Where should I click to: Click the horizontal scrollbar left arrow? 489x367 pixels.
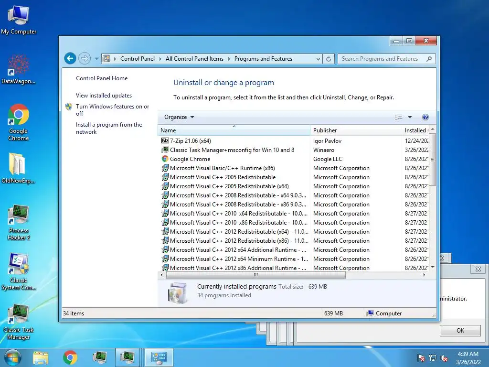(x=161, y=275)
